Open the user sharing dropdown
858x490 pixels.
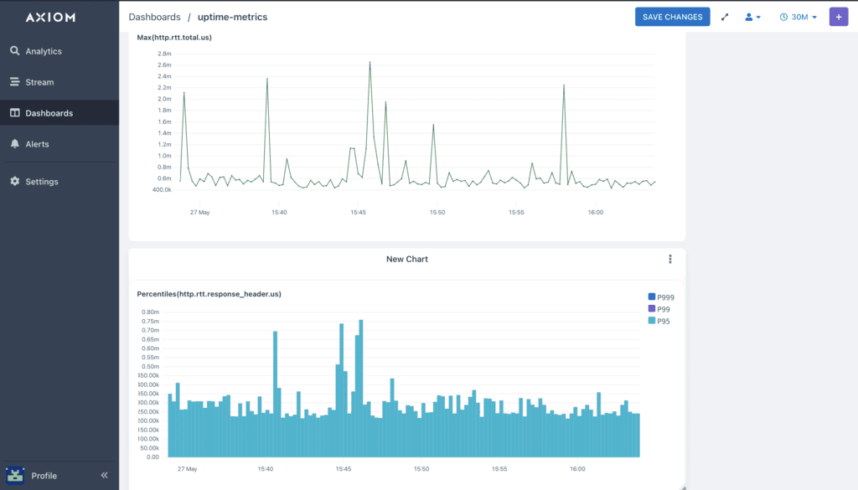click(x=752, y=17)
